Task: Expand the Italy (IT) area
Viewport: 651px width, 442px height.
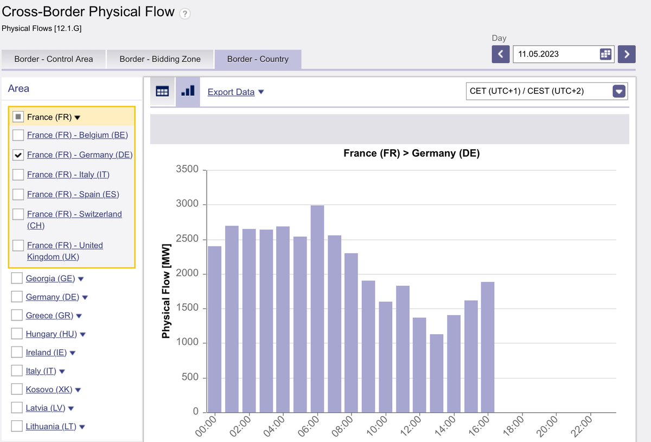Action: click(62, 371)
